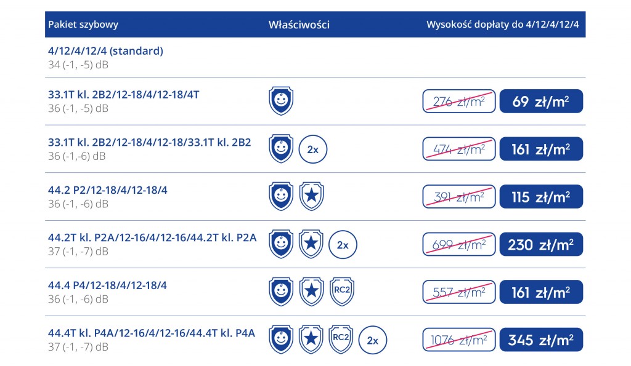Click the RC2 shield icon in 44.4 P4 row
631x366 pixels.
click(341, 292)
